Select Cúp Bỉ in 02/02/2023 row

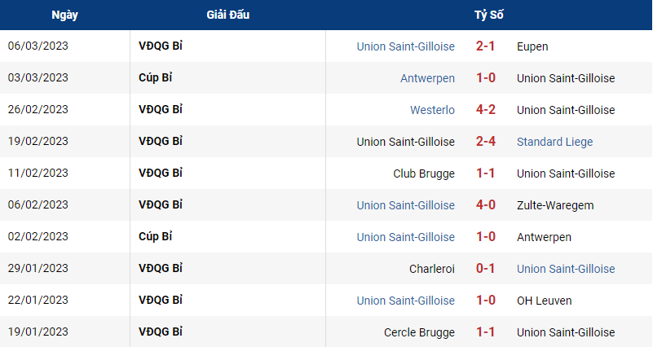[x=156, y=236]
